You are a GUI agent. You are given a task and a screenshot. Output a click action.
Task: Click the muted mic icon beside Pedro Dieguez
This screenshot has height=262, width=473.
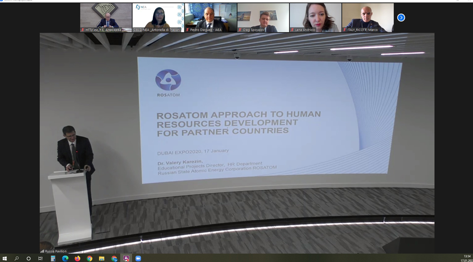[x=187, y=30]
